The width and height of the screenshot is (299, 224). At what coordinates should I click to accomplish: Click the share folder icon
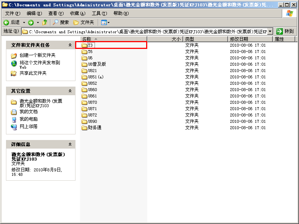14,73
